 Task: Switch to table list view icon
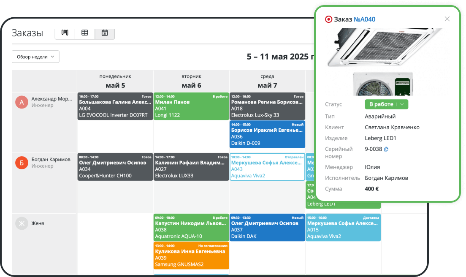tap(85, 33)
